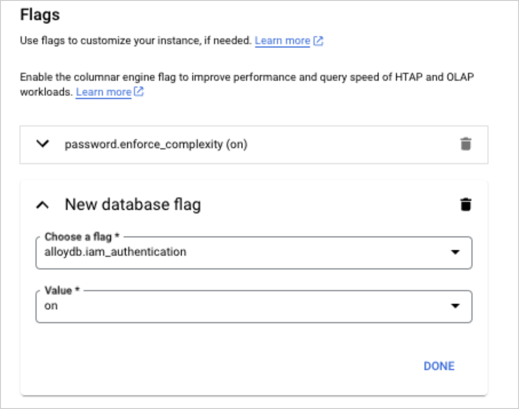The height and width of the screenshot is (409, 519).
Task: Click the 'Choose a flag' field label
Action: tap(81, 237)
